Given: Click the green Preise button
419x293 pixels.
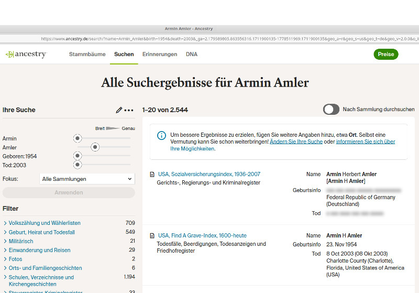Looking at the screenshot, I should 386,55.
